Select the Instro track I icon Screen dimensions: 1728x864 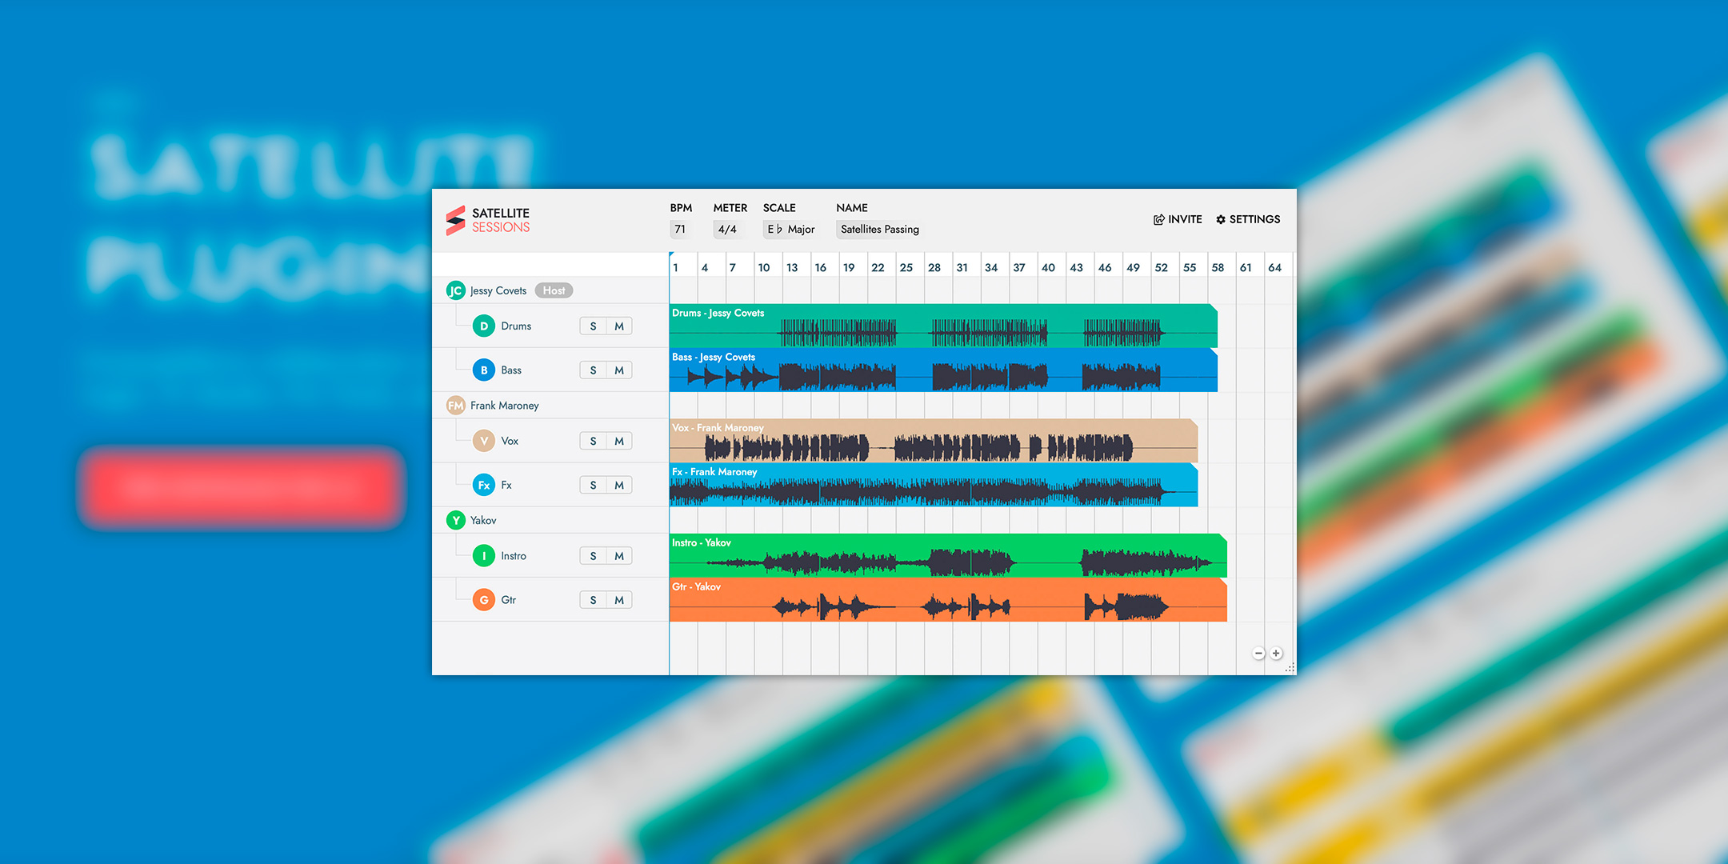click(x=484, y=555)
